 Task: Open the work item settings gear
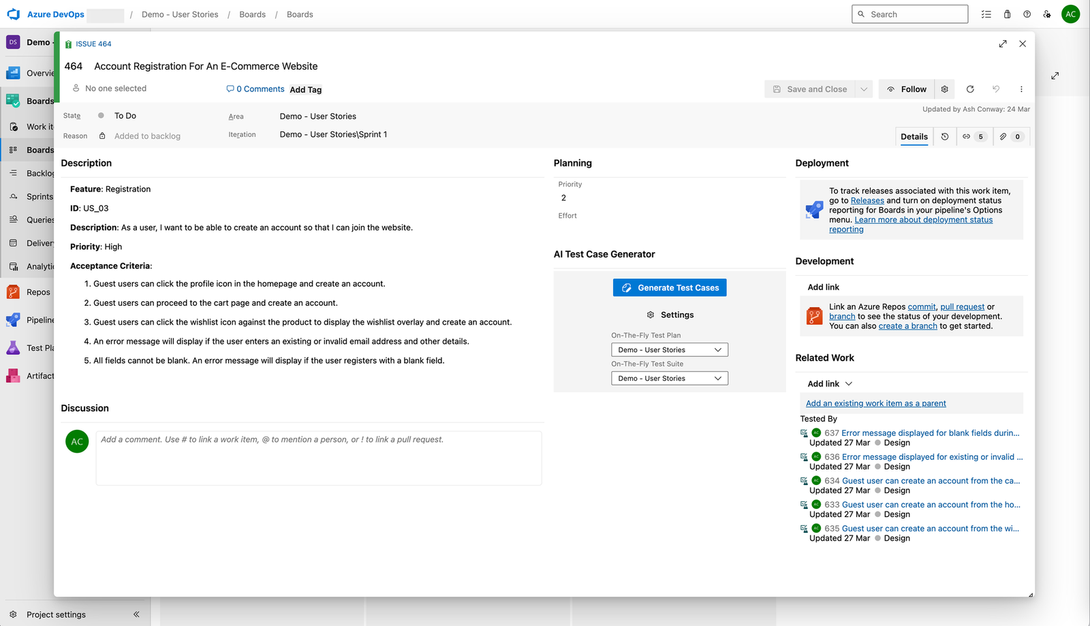point(945,89)
